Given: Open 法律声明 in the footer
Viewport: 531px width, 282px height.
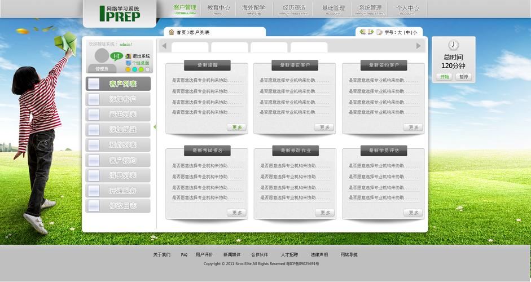Looking at the screenshot, I should pyautogui.click(x=319, y=254).
